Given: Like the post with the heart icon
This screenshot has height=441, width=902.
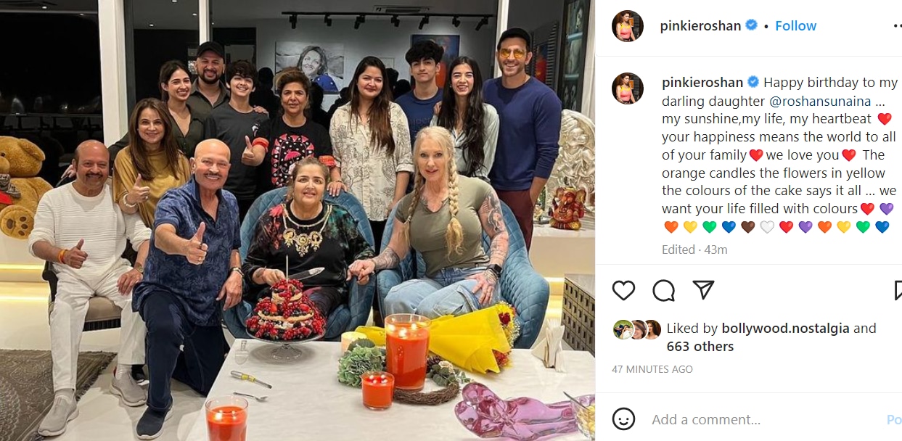Looking at the screenshot, I should 623,290.
